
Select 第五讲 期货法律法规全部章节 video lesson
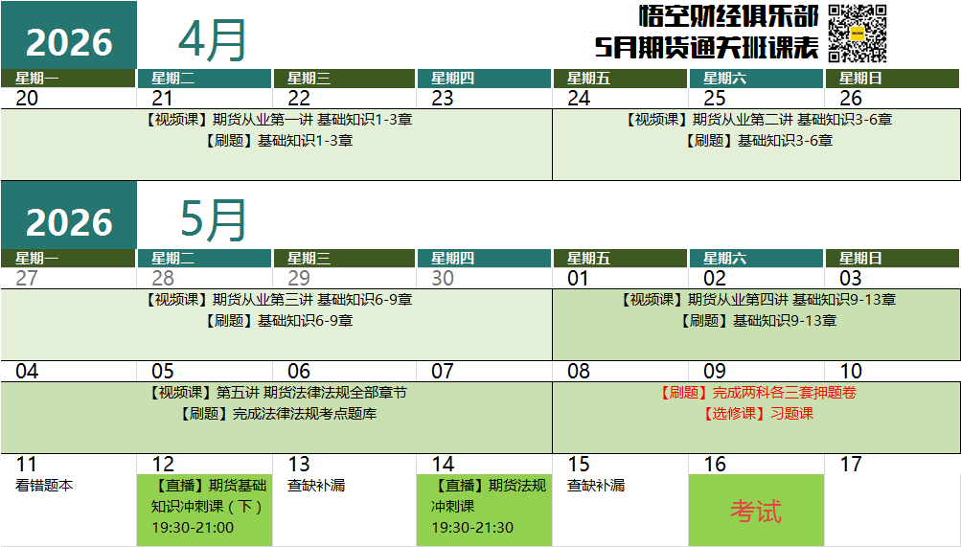(x=278, y=393)
